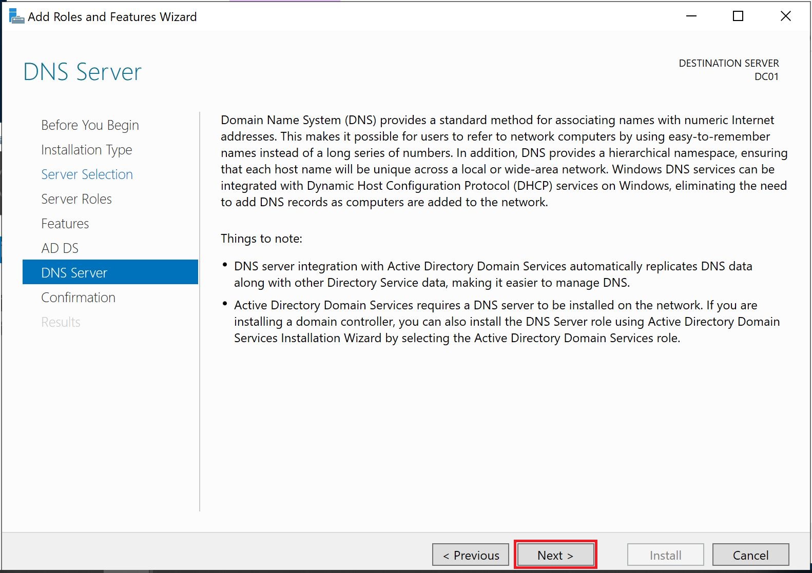The height and width of the screenshot is (573, 812).
Task: Open the Before You Begin step
Action: 90,125
